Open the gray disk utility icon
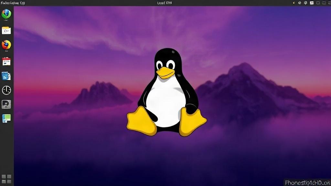Viewport: 331px width, 186px height. [x=6, y=104]
